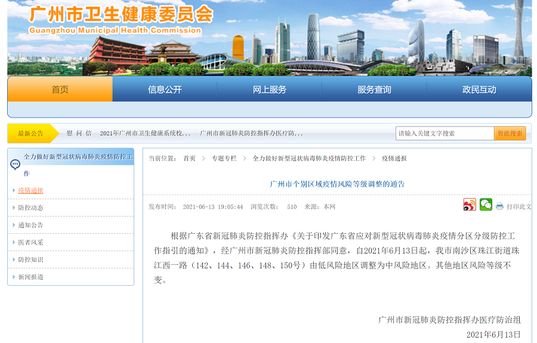The image size is (537, 343).
Task: Click the chat bubble icon in sidebar header
Action: pyautogui.click(x=16, y=165)
